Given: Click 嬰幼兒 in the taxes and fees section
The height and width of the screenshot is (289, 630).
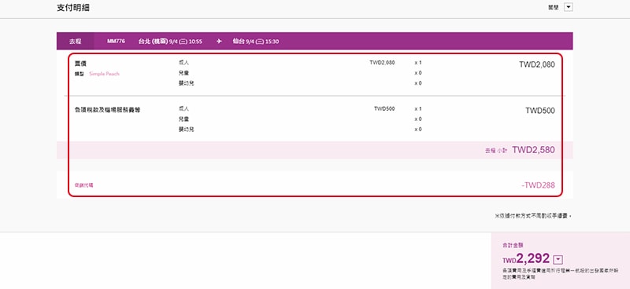Looking at the screenshot, I should [187, 130].
